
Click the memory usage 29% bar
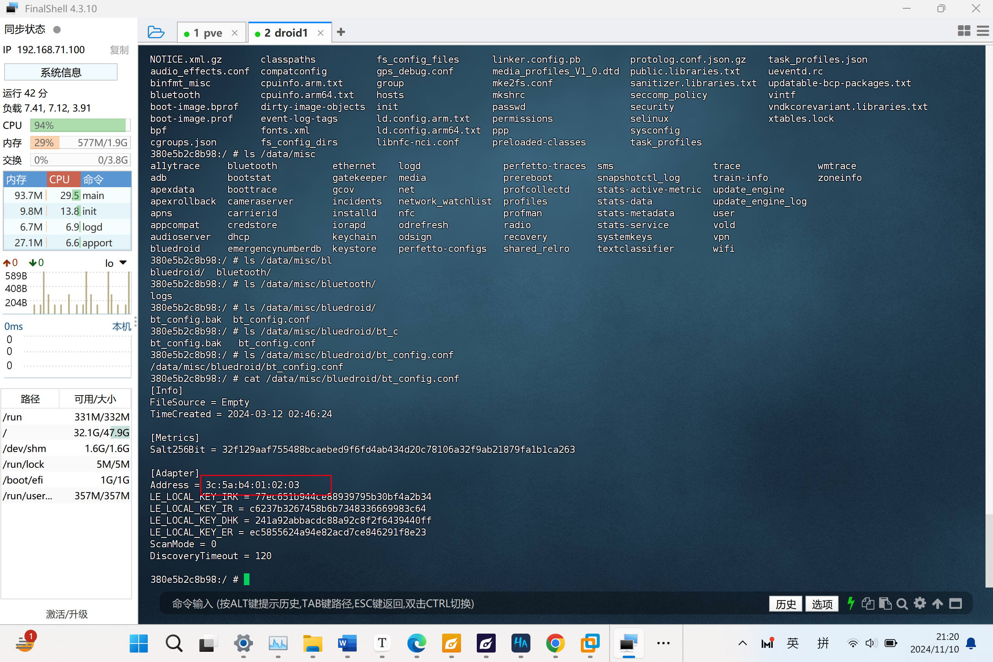pyautogui.click(x=80, y=143)
